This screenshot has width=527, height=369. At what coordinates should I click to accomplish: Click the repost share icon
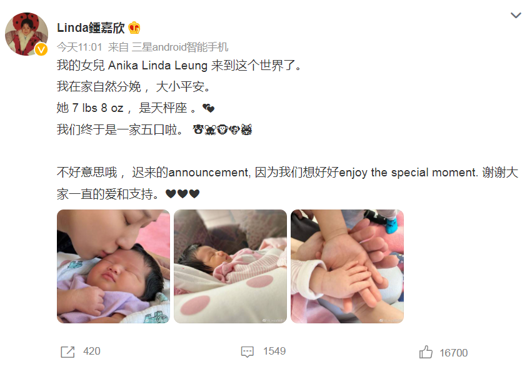(x=68, y=352)
